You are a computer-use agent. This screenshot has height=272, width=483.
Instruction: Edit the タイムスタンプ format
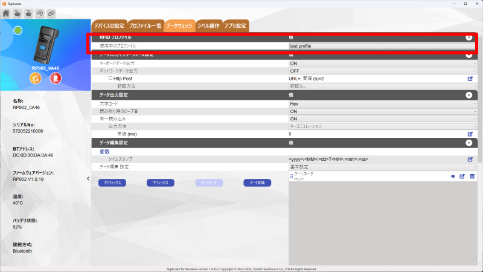point(470,159)
